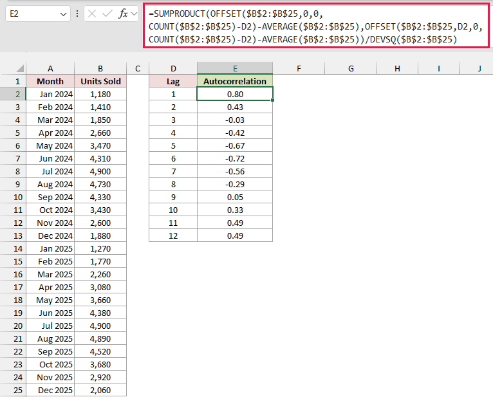
Task: Click the Select All corner triangle
Action: tap(20, 68)
